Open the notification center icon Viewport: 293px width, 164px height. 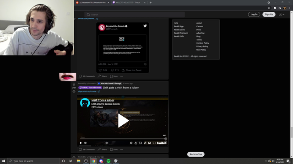tap(288, 161)
